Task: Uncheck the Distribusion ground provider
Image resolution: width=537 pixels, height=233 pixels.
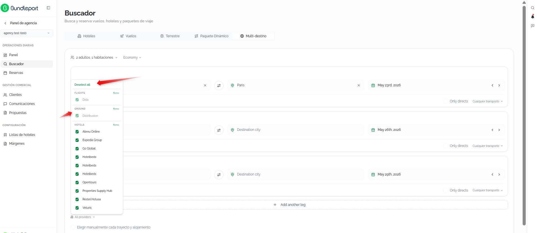Action: pos(77,116)
